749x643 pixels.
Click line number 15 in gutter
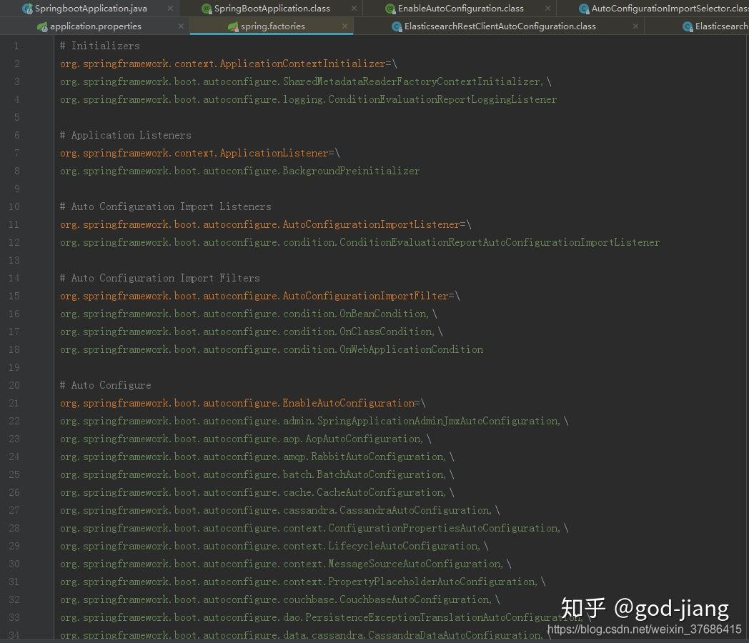[14, 296]
